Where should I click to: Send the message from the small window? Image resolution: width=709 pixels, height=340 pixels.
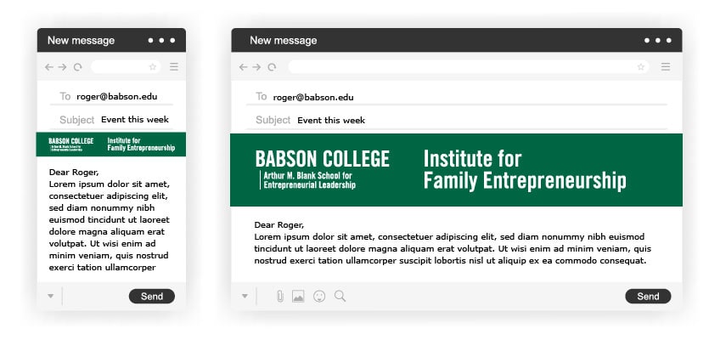(151, 297)
